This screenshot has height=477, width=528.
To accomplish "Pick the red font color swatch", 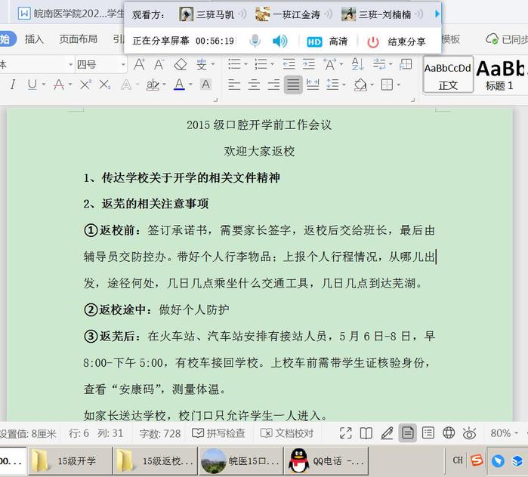I will tap(178, 85).
